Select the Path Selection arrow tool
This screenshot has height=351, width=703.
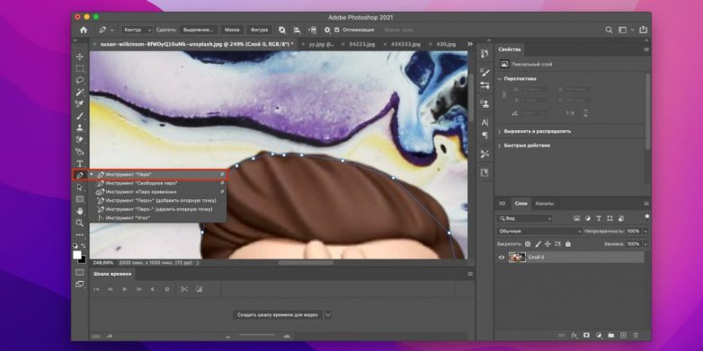point(80,187)
